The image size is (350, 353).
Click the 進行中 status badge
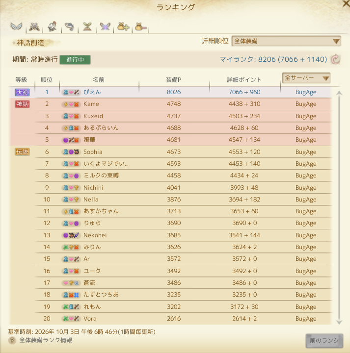pyautogui.click(x=75, y=60)
